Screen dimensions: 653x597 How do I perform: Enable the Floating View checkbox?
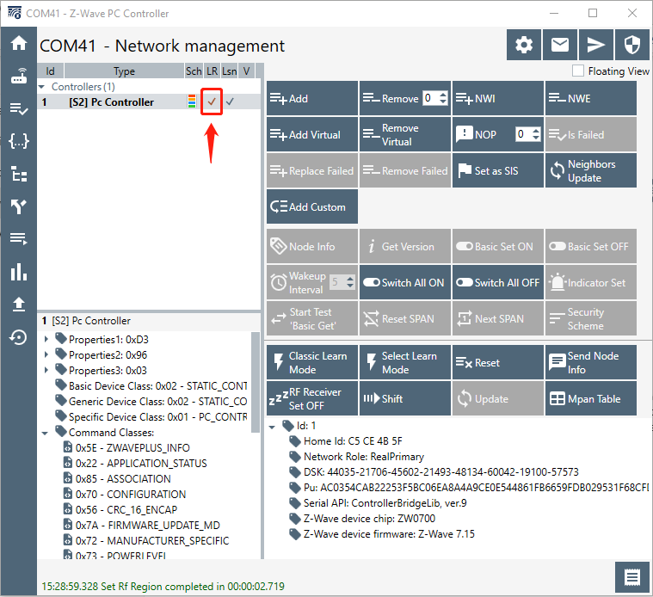(578, 71)
